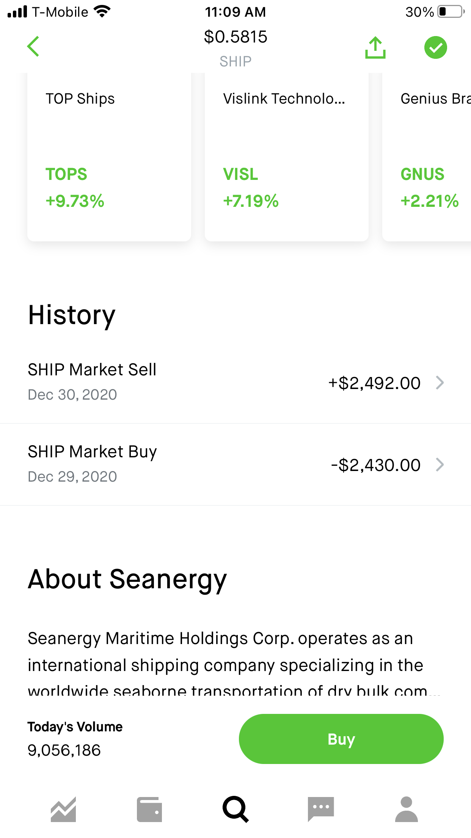The width and height of the screenshot is (471, 838).
Task: Tap the battery indicator in status bar
Action: [451, 12]
